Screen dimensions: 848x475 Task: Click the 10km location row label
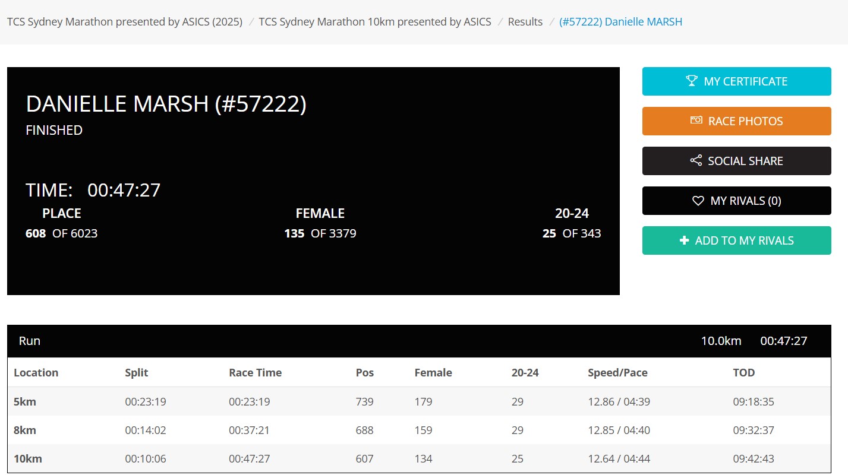[x=28, y=459]
